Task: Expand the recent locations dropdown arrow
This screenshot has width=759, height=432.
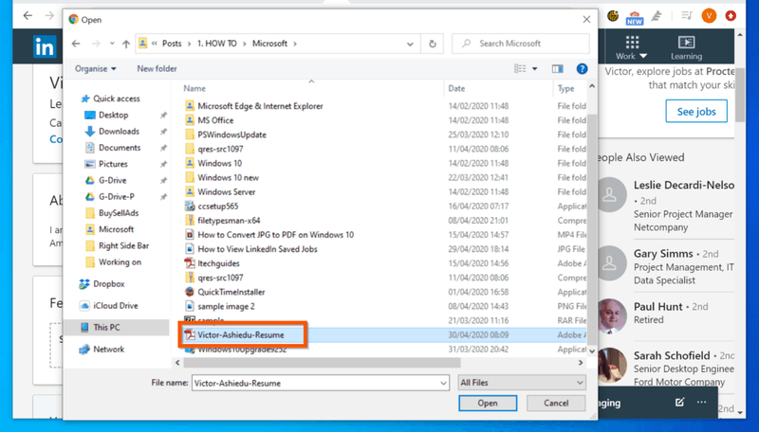Action: pyautogui.click(x=112, y=44)
